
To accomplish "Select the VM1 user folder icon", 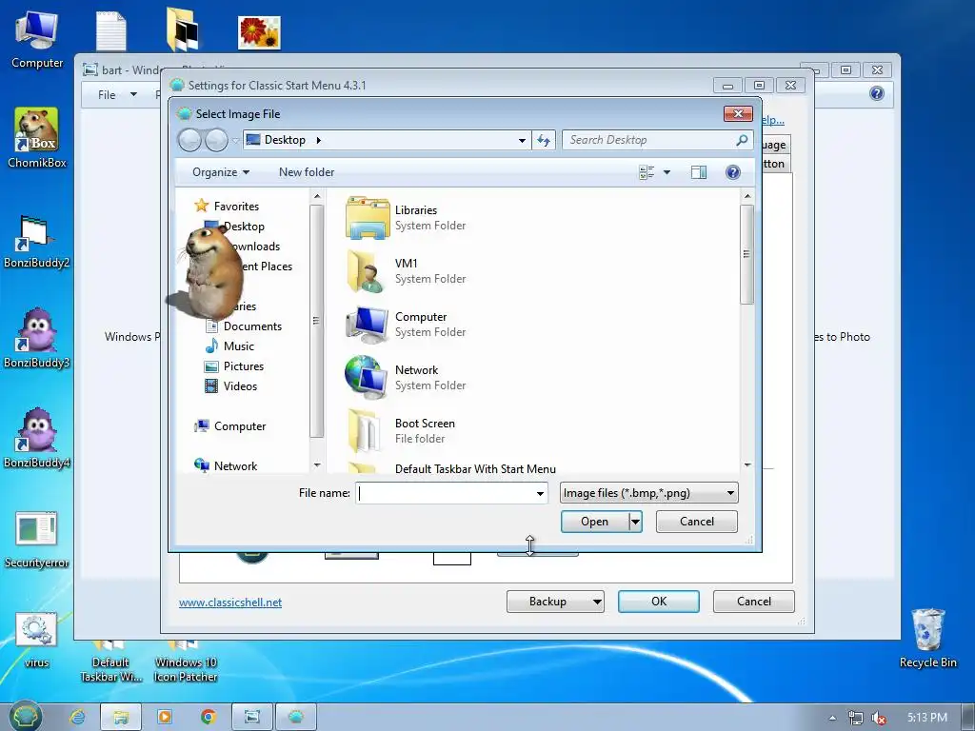I will pos(365,271).
